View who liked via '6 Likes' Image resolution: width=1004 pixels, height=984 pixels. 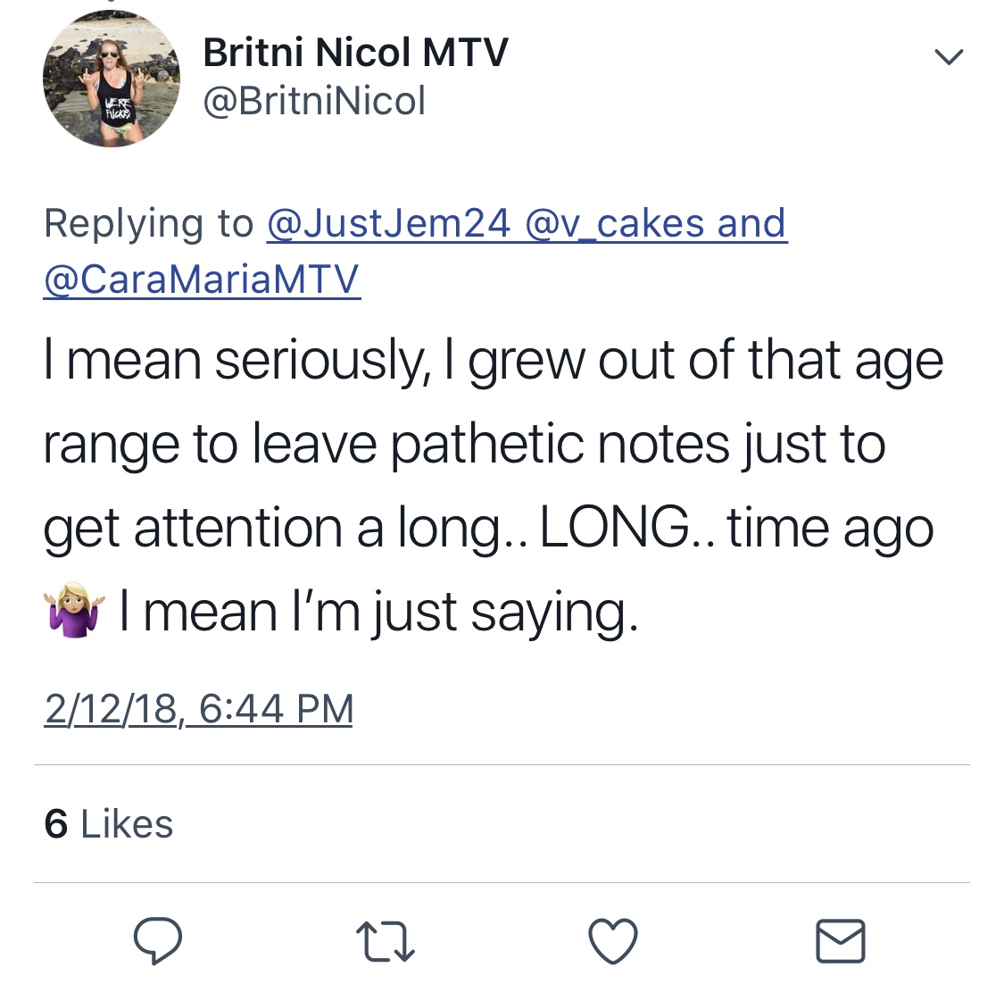(108, 823)
